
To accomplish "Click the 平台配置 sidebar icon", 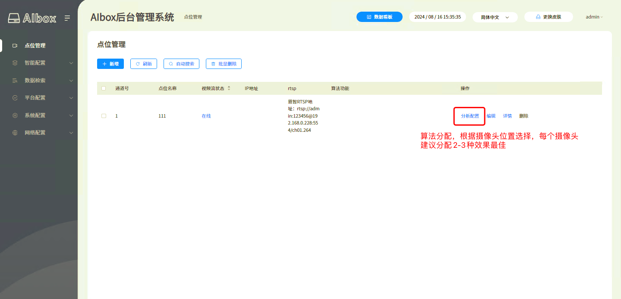I will click(x=15, y=98).
